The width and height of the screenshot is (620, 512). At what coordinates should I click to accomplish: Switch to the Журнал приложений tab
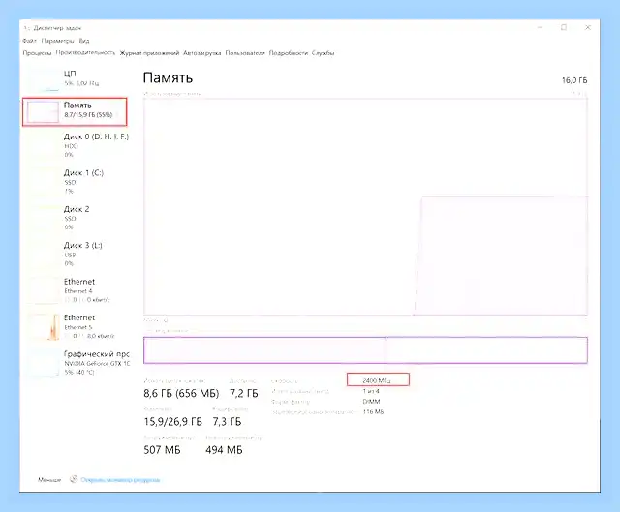149,53
